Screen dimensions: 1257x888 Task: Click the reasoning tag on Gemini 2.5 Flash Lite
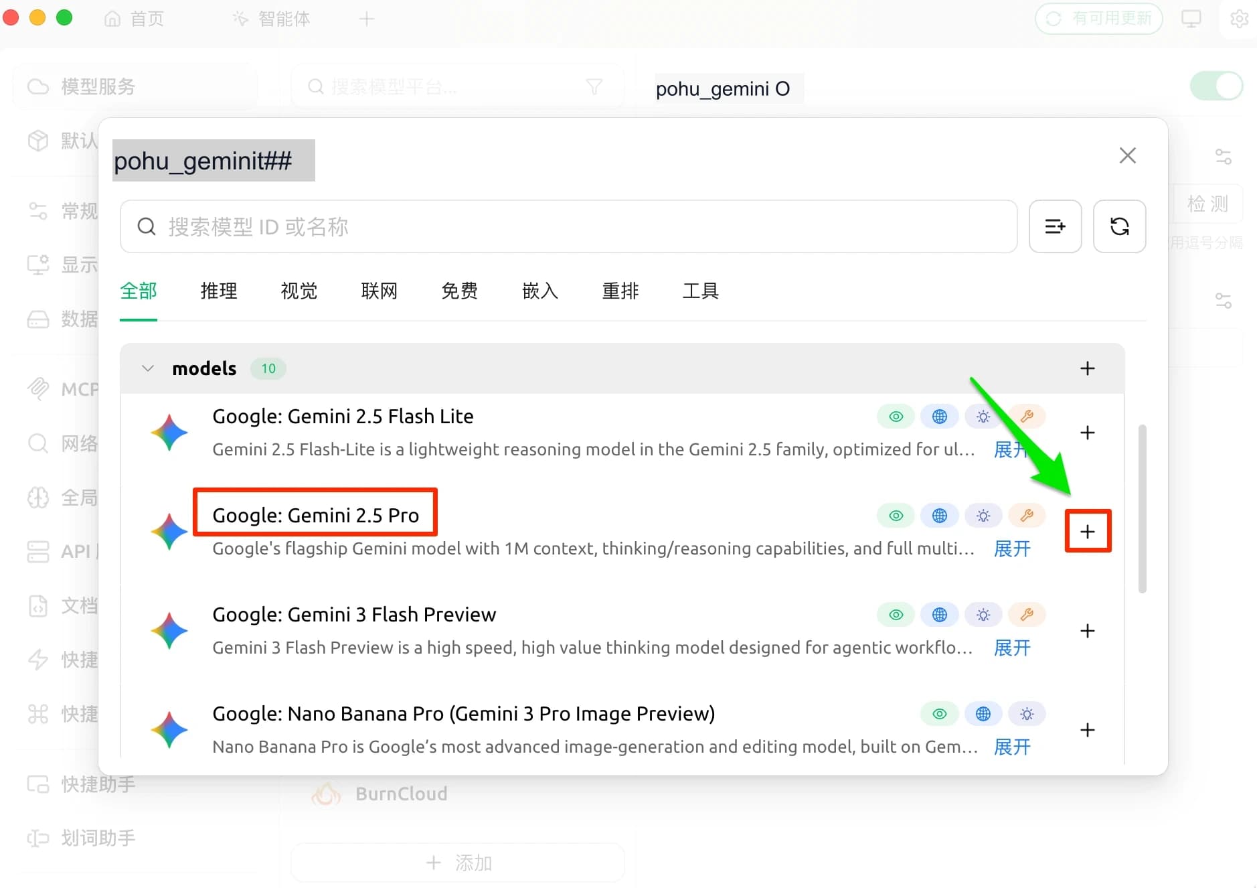983,417
